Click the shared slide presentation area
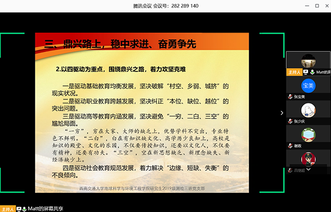 [x=142, y=113]
